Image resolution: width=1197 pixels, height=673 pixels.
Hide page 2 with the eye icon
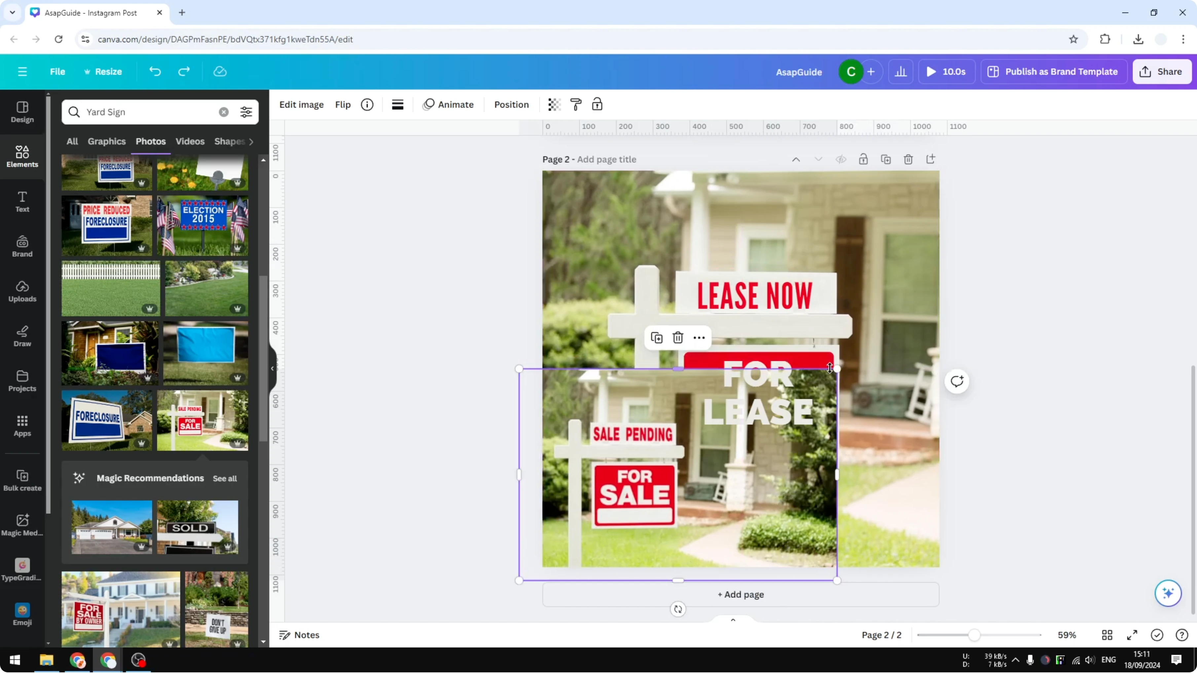(841, 159)
